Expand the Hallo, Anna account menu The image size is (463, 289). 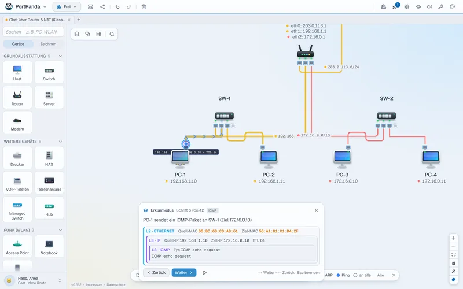tap(33, 280)
